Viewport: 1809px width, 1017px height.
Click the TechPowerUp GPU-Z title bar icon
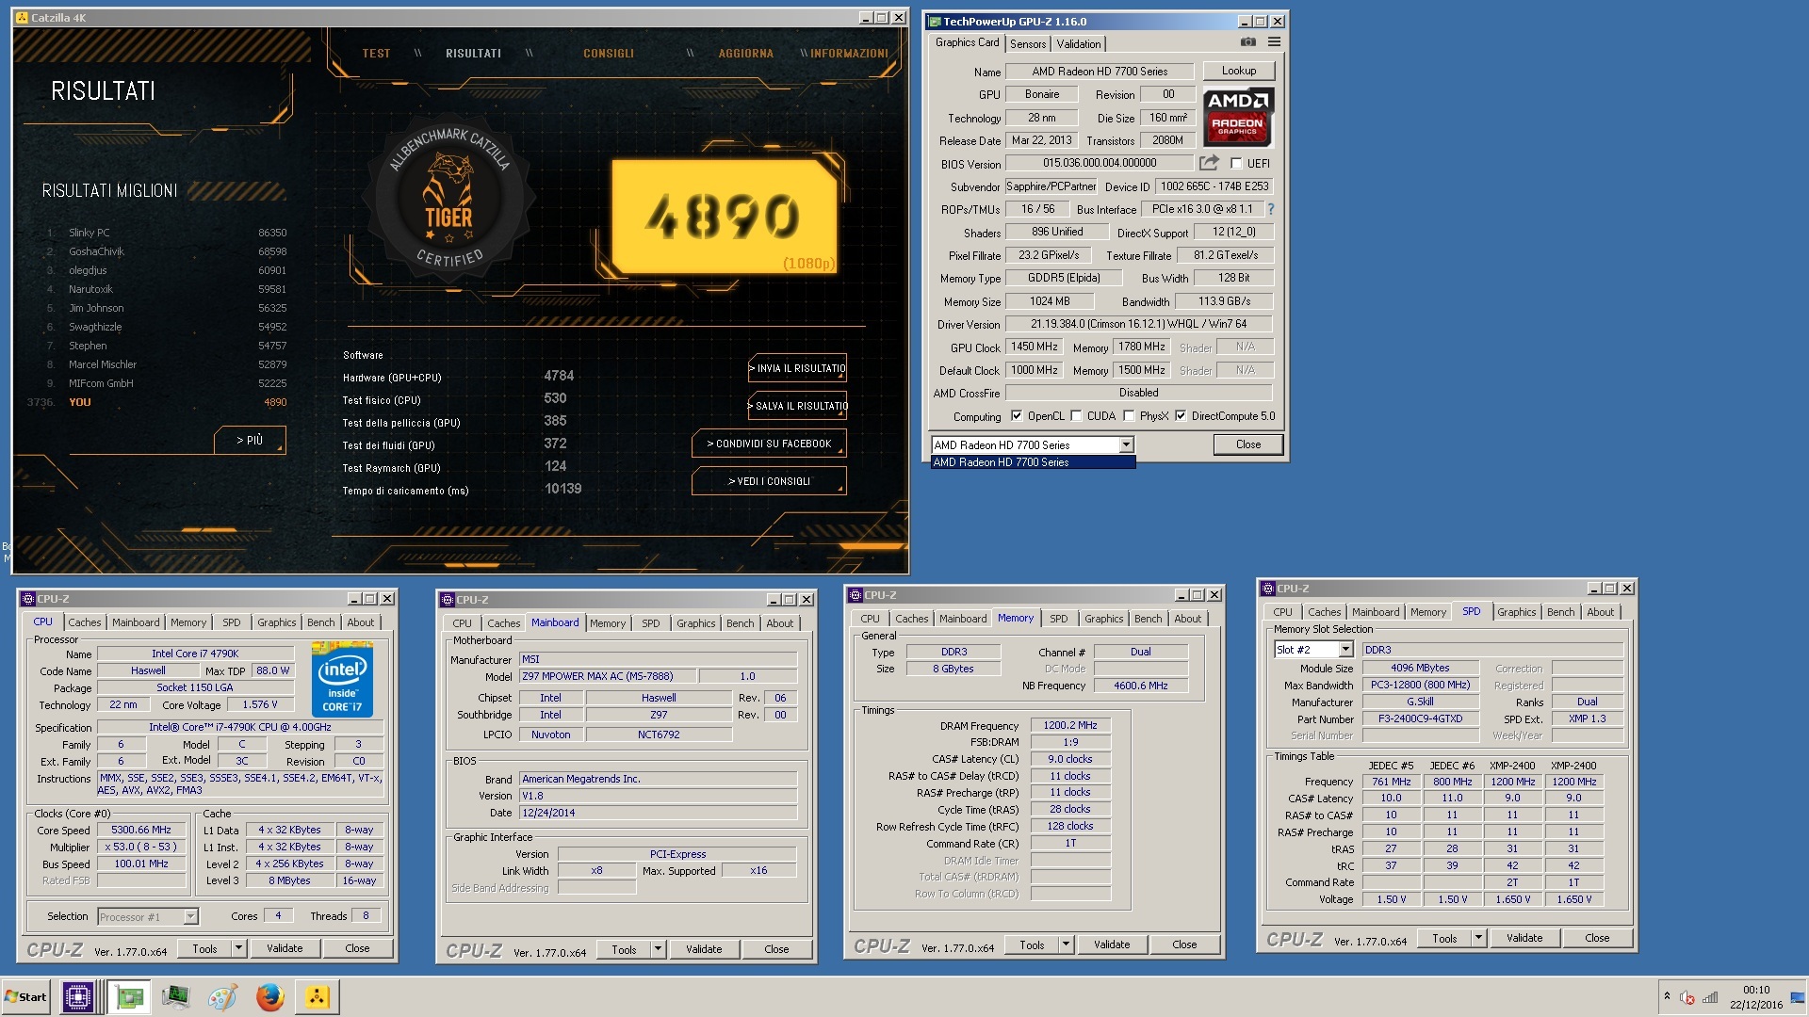click(935, 21)
